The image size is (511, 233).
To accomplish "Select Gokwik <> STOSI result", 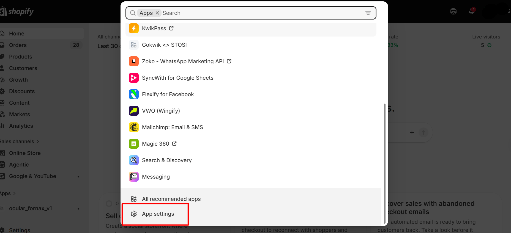I will click(x=251, y=45).
